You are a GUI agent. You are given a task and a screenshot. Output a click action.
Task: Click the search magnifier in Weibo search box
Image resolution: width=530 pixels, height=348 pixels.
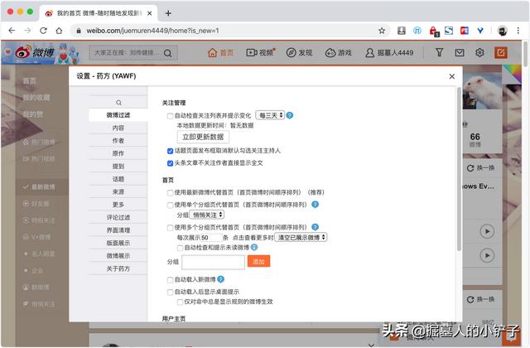coord(167,53)
